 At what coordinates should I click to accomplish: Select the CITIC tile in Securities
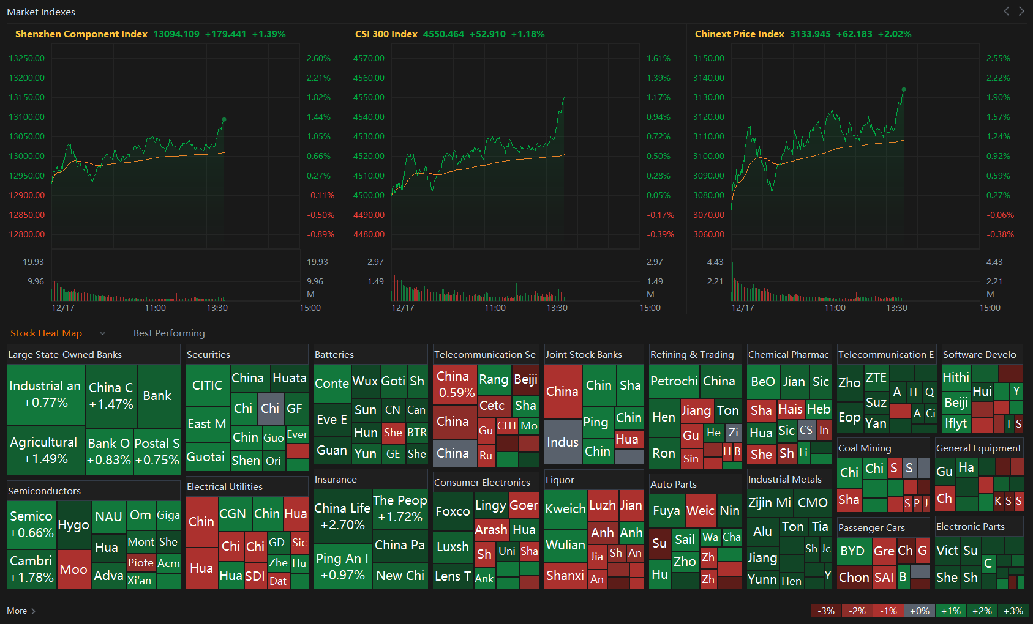pyautogui.click(x=208, y=385)
